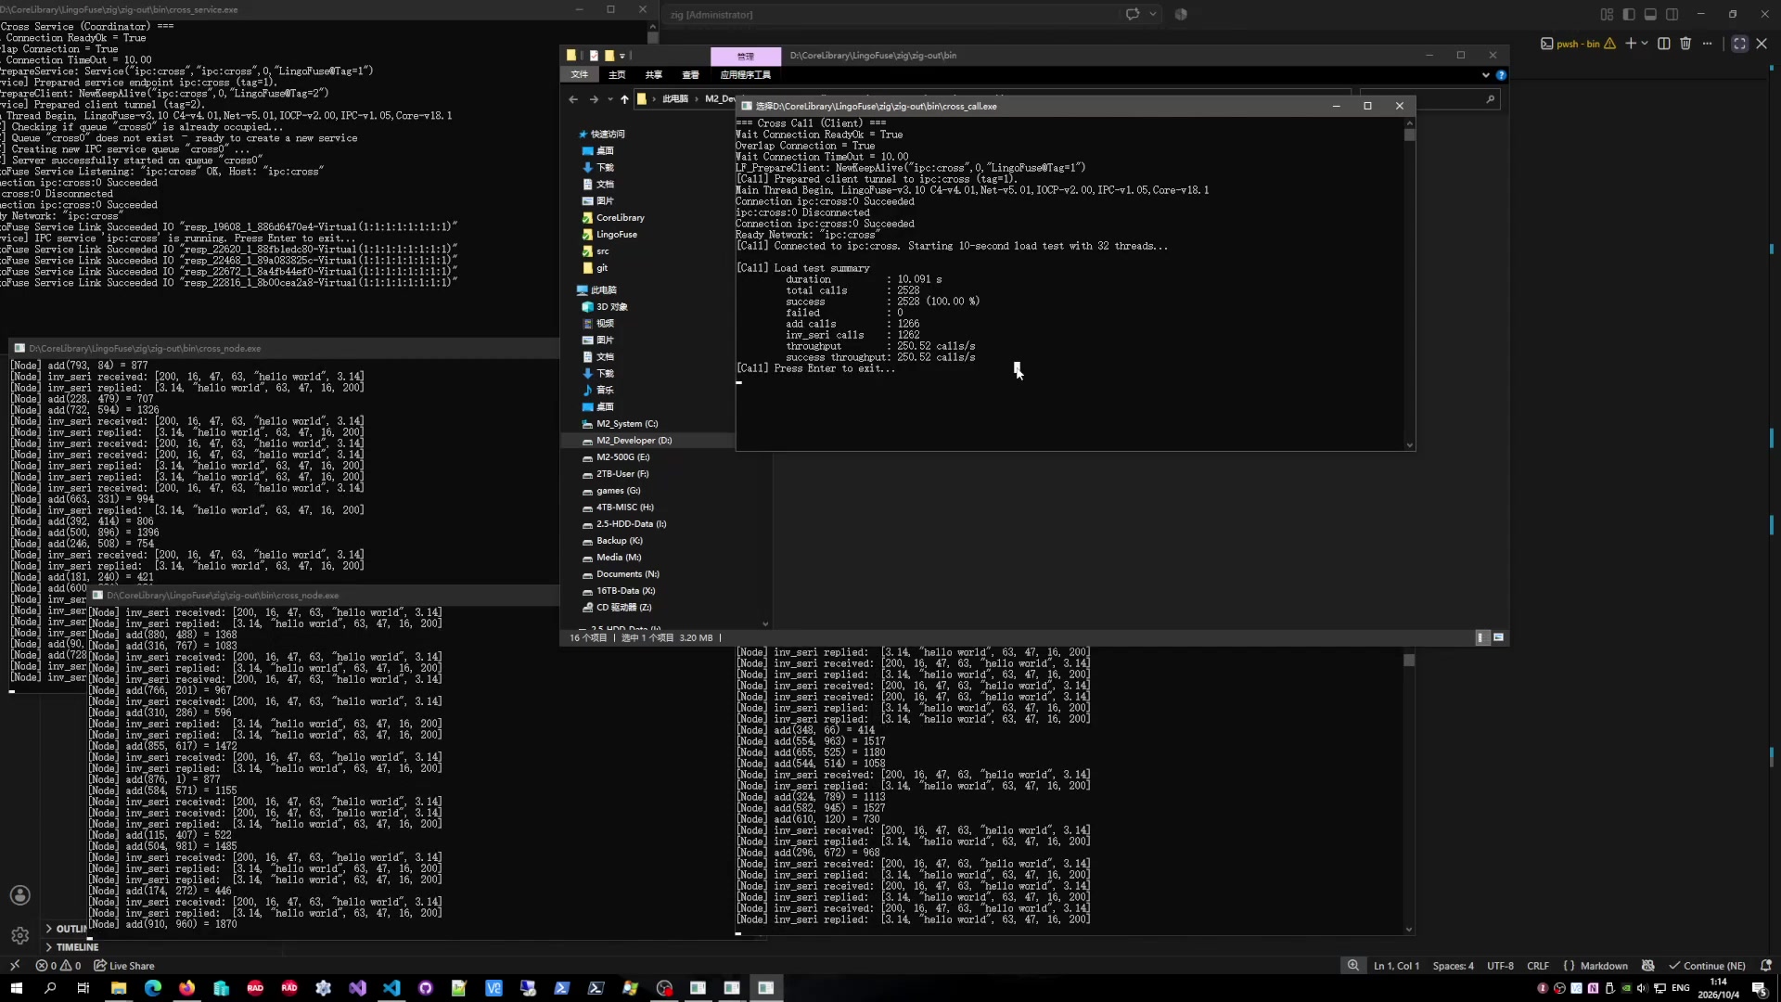Open new terminal with plus icon
The image size is (1781, 1002).
point(1631,44)
